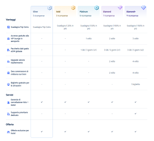The height and width of the screenshot is (141, 154).
Task: Click the Gold tier badge icon
Action: 73,8
